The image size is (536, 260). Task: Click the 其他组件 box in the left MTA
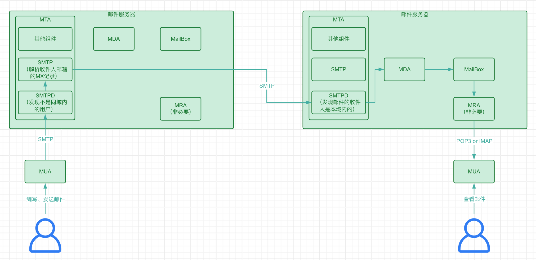click(x=45, y=39)
